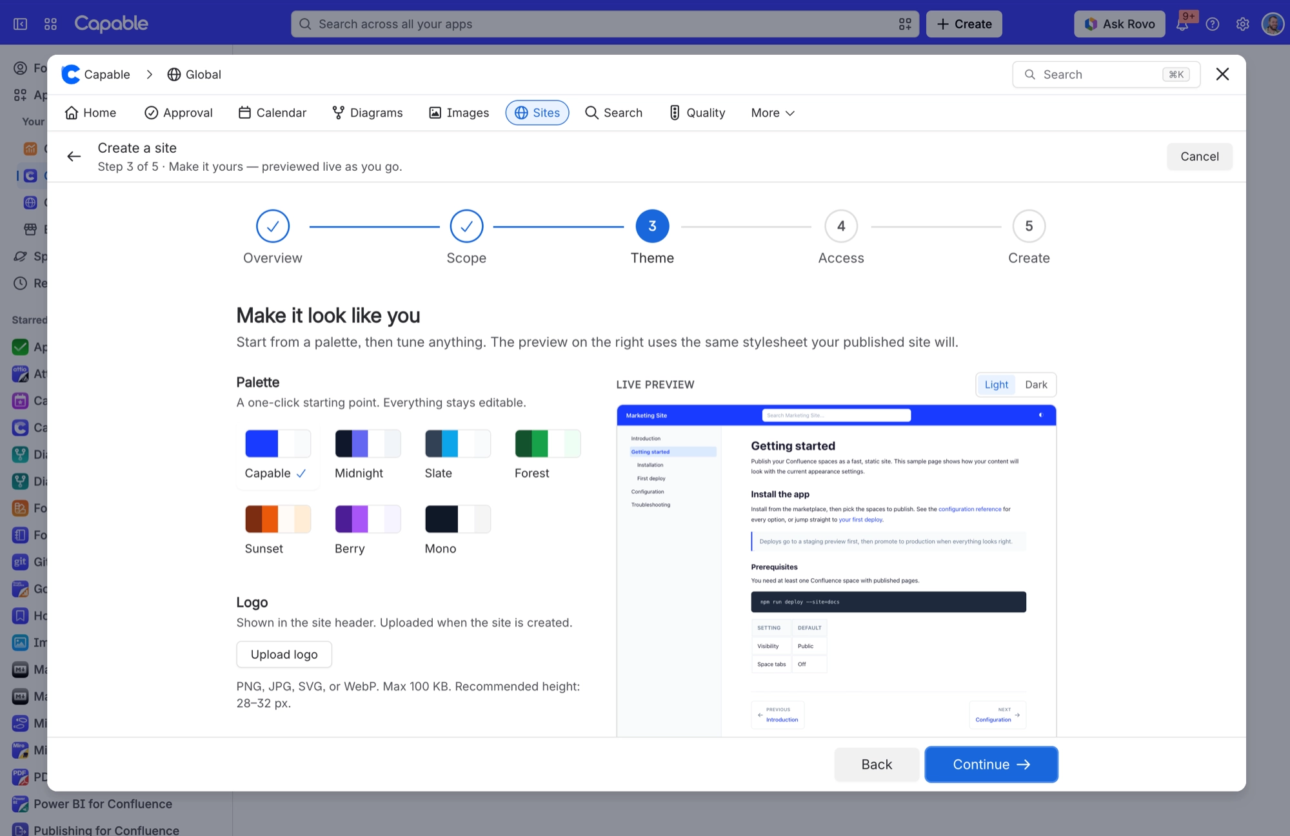The height and width of the screenshot is (836, 1290).
Task: Open the Diagrams tab
Action: (368, 113)
